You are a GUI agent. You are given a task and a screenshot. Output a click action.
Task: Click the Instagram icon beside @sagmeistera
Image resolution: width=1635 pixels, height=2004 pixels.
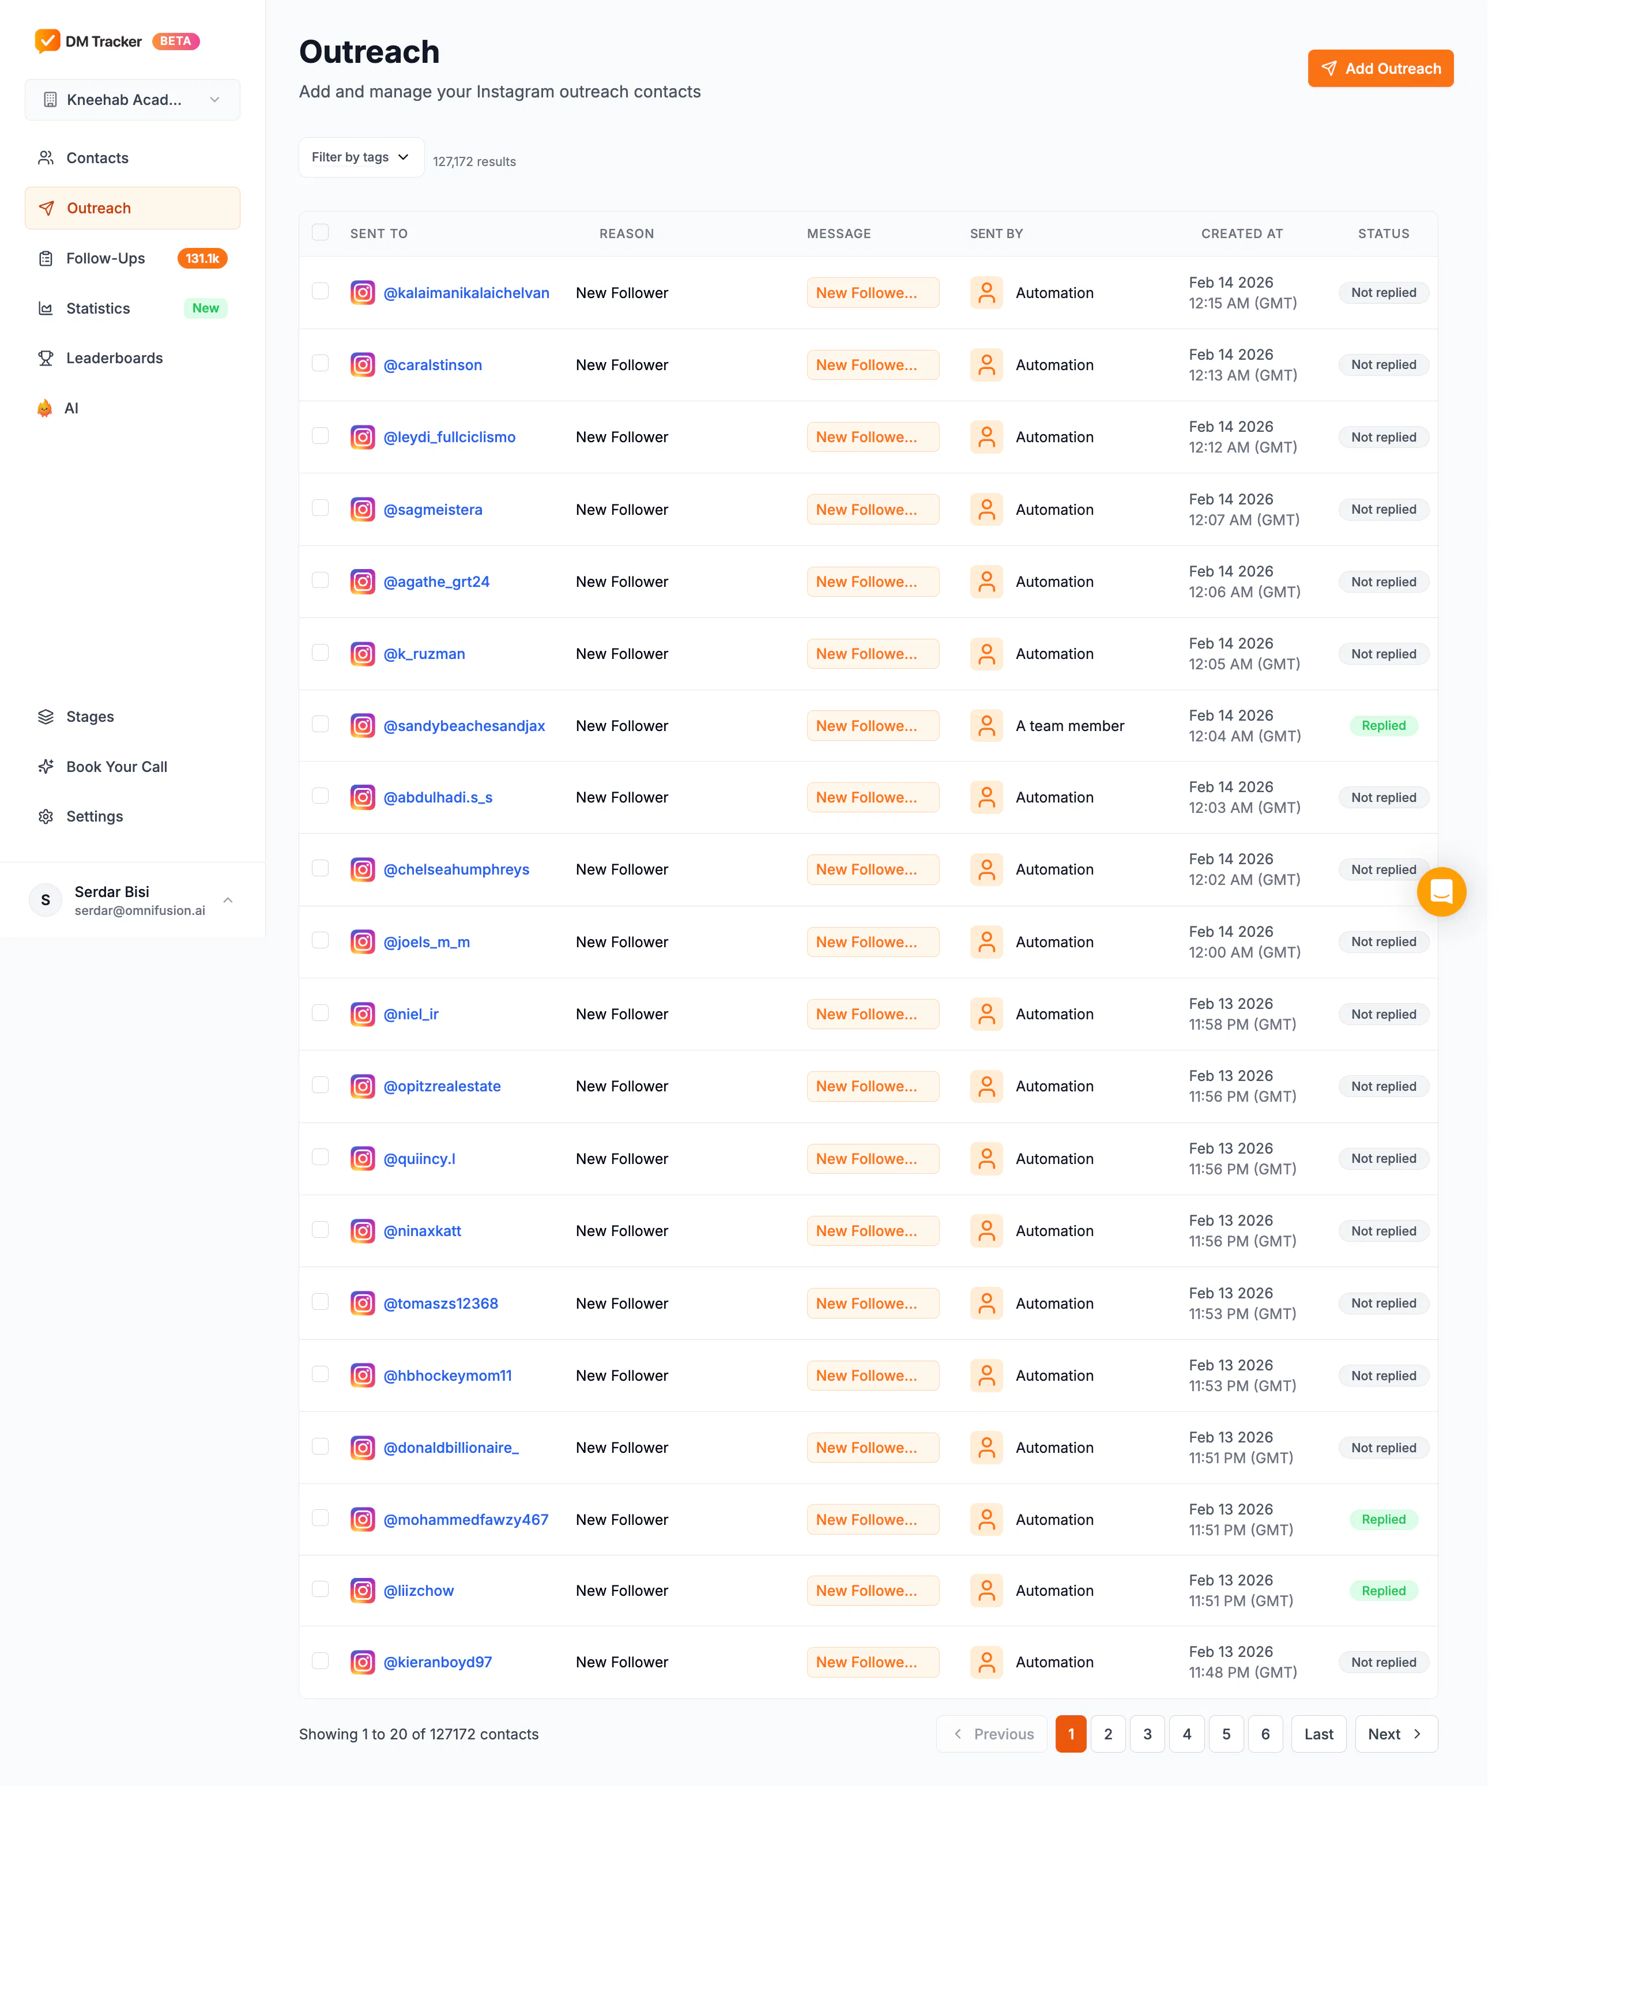pyautogui.click(x=363, y=510)
